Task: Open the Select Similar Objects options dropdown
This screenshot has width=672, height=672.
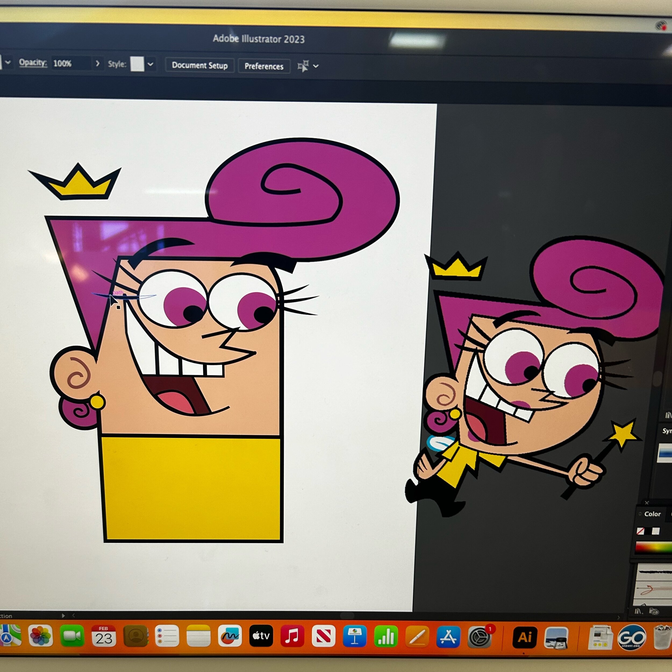Action: [316, 66]
